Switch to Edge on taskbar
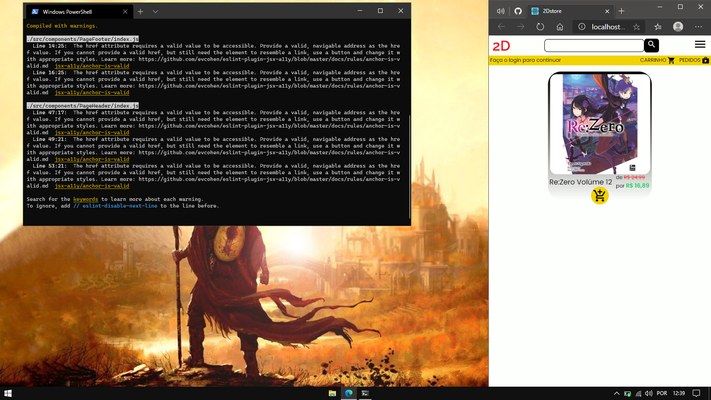This screenshot has height=400, width=711. pyautogui.click(x=349, y=393)
